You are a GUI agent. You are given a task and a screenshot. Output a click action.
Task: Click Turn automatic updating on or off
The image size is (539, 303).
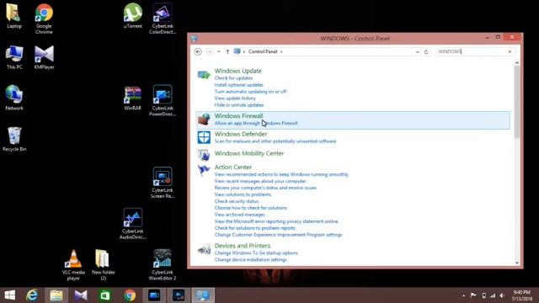[x=250, y=92]
